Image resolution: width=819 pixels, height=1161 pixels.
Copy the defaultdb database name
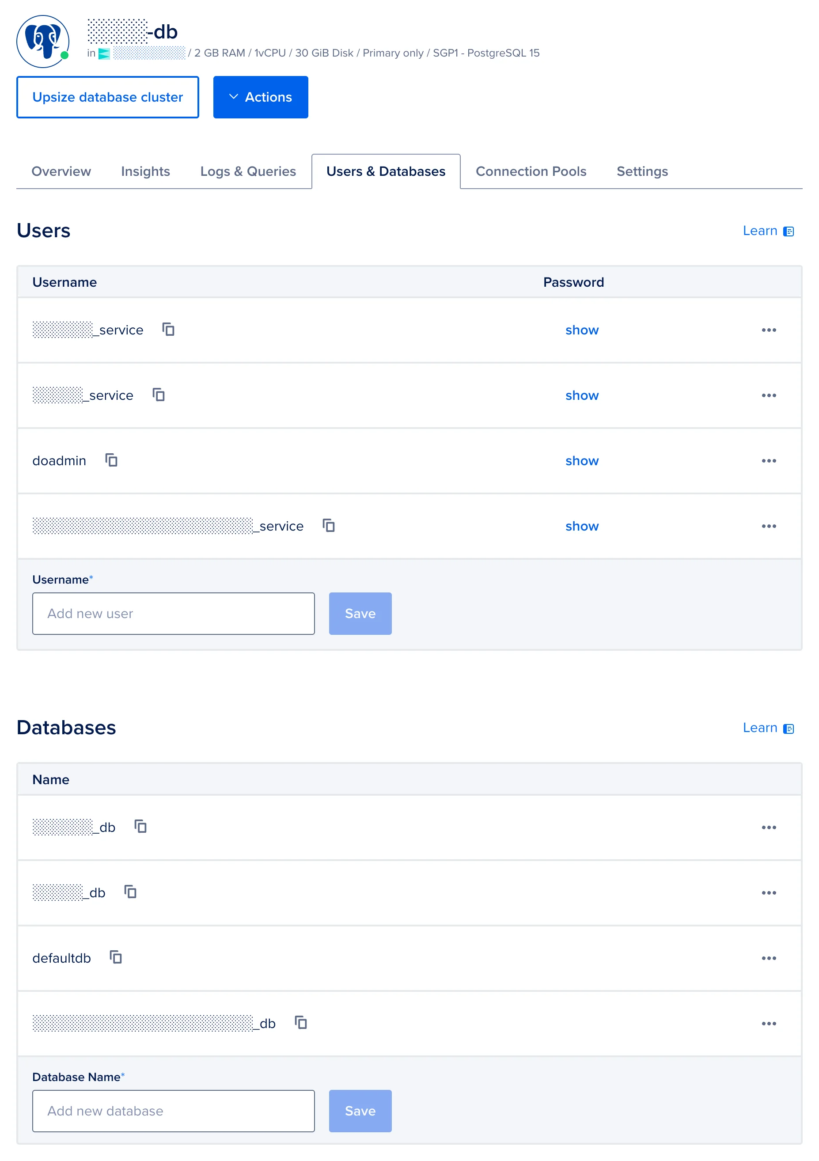tap(116, 957)
